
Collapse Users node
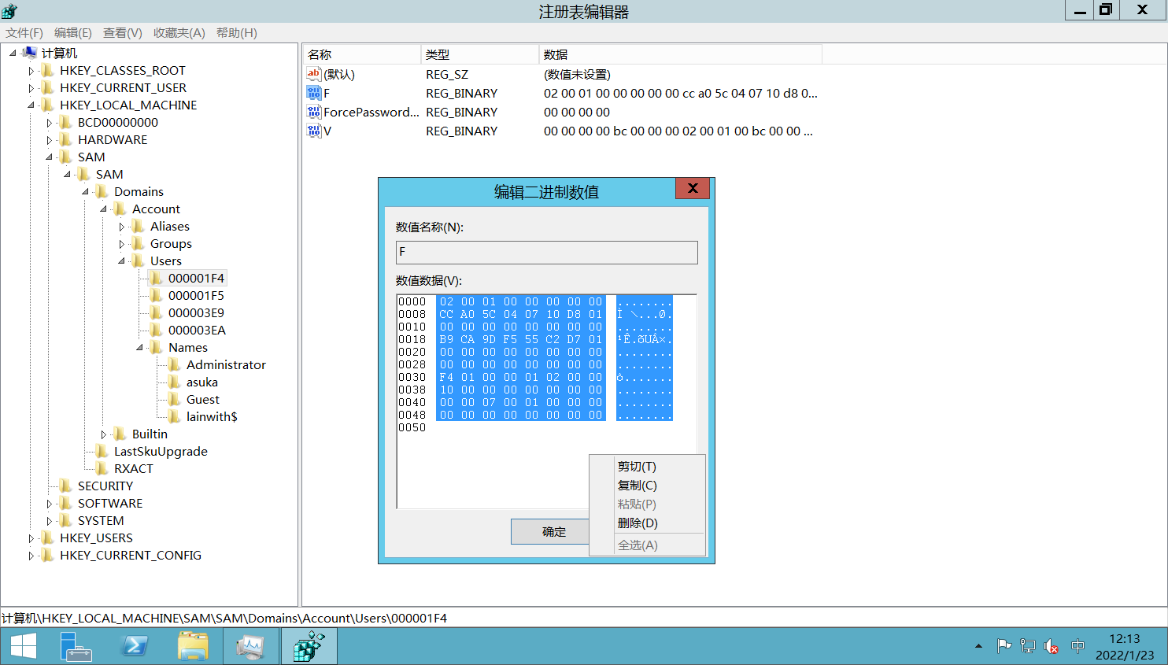tap(122, 260)
